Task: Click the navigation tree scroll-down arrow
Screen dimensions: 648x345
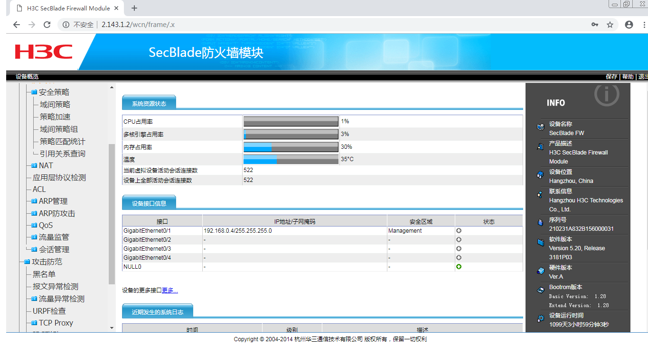Action: point(112,327)
